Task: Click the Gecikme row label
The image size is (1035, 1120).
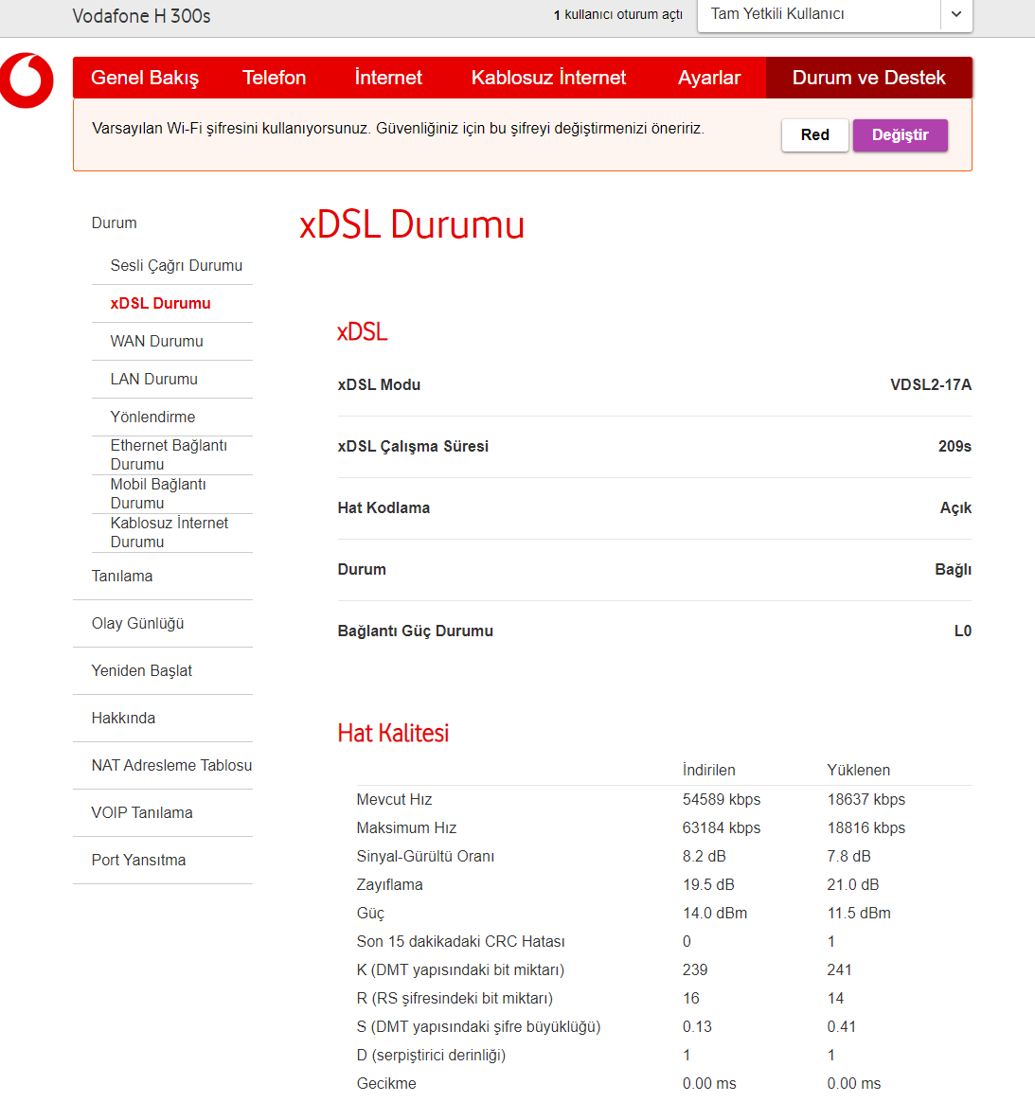Action: click(x=386, y=1084)
